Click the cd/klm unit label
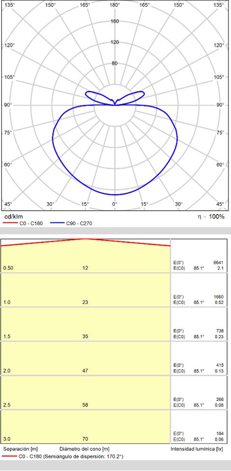The image size is (231, 471). [x=13, y=217]
